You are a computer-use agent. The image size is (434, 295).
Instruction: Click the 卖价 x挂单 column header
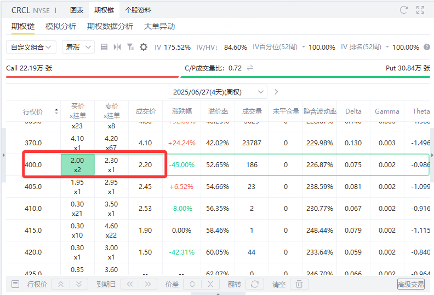pos(112,111)
